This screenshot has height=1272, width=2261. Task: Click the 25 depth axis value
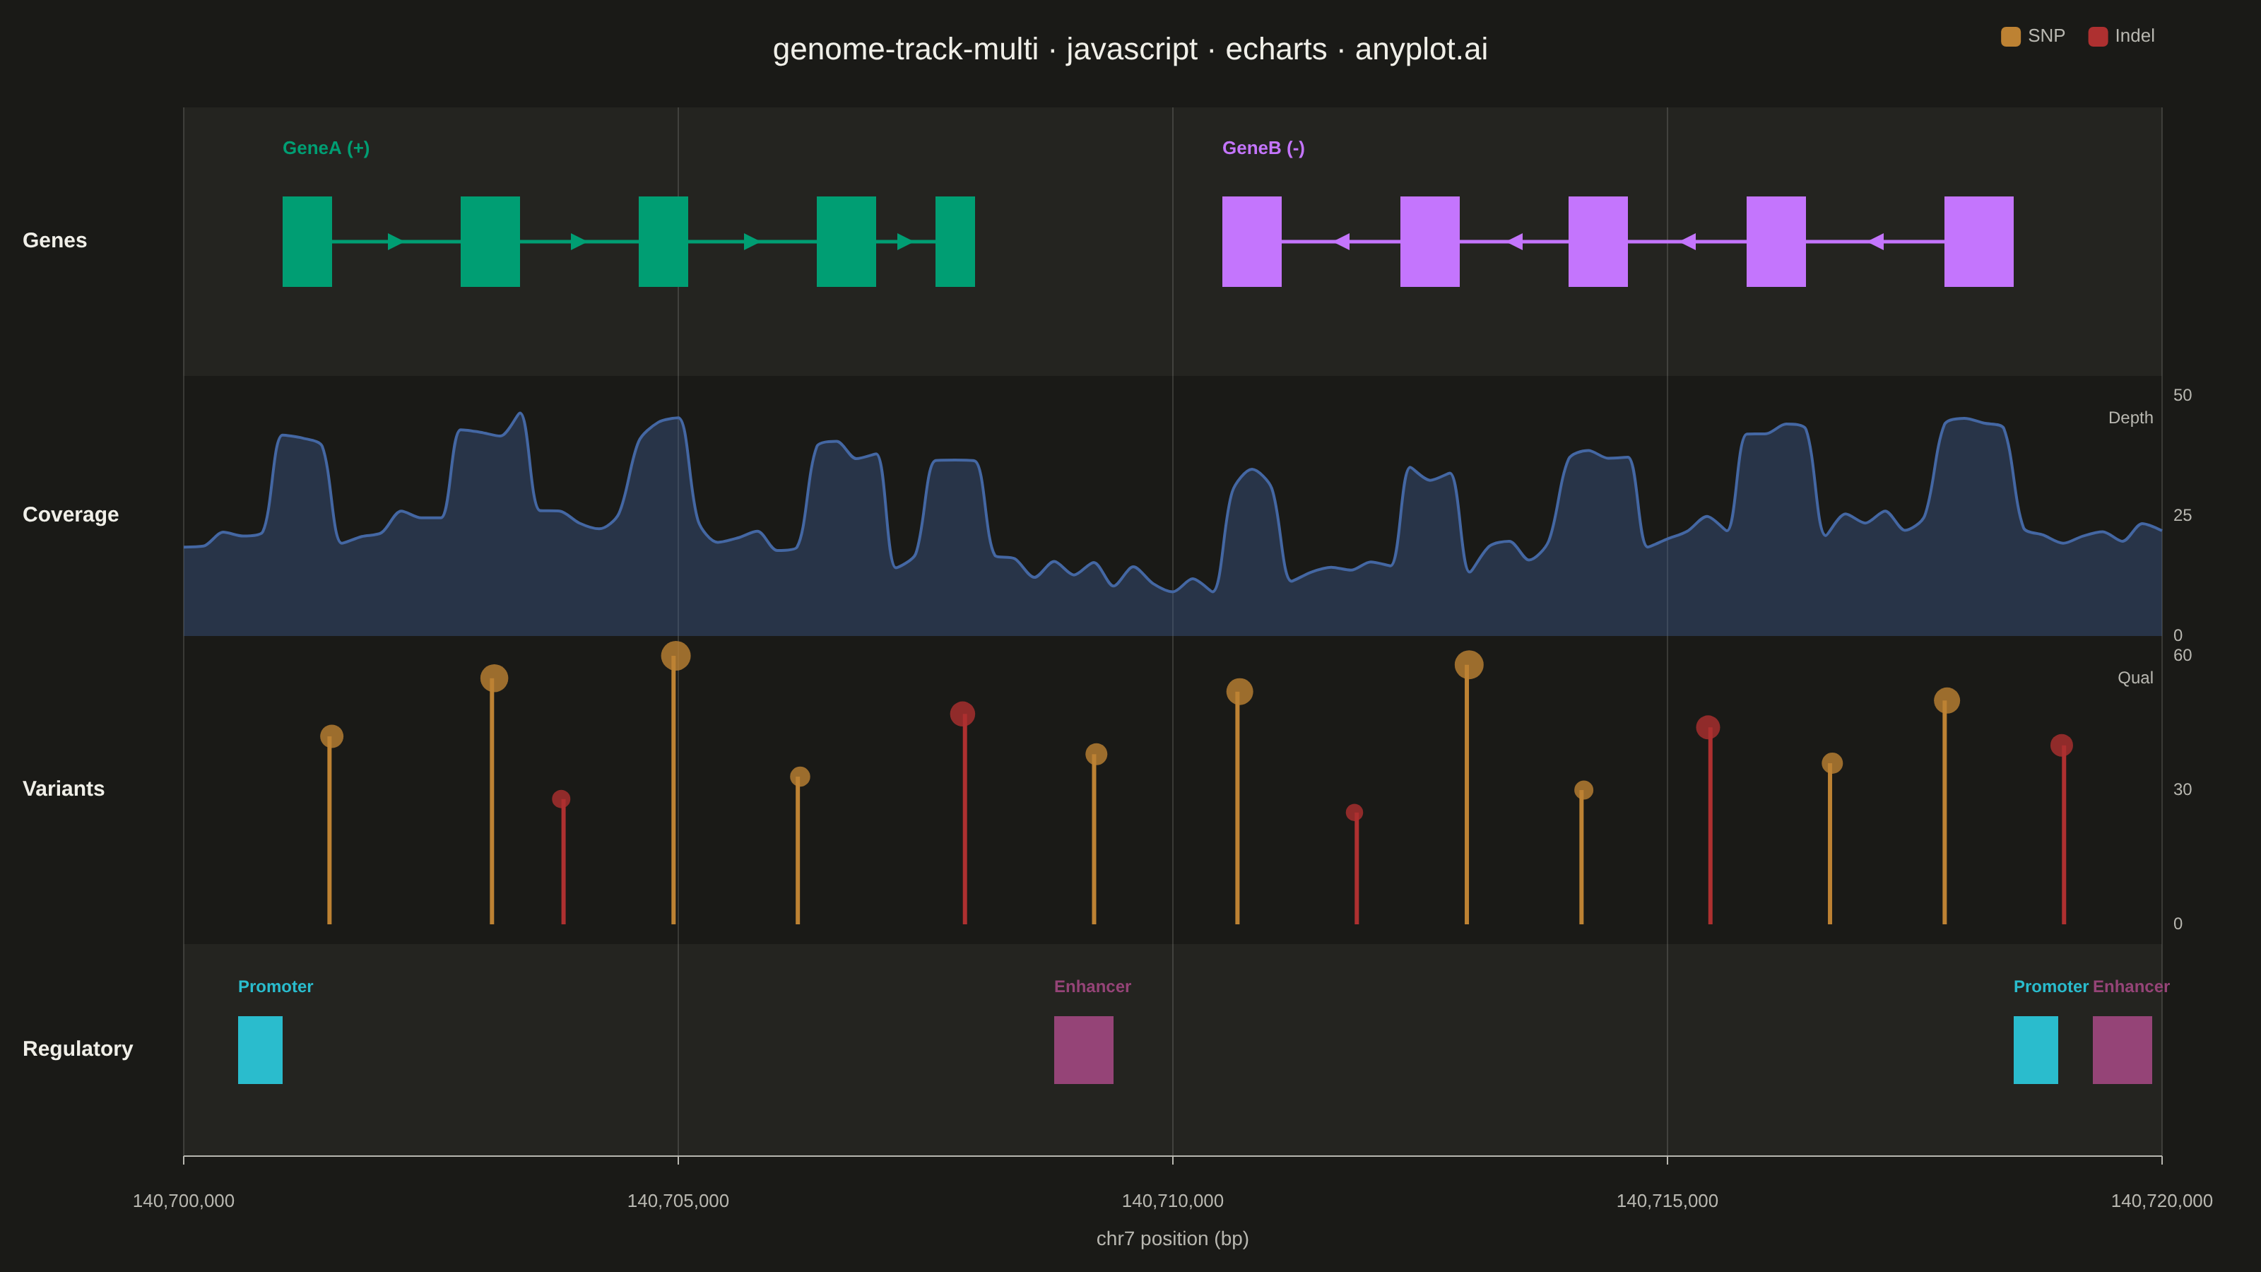click(x=2182, y=515)
